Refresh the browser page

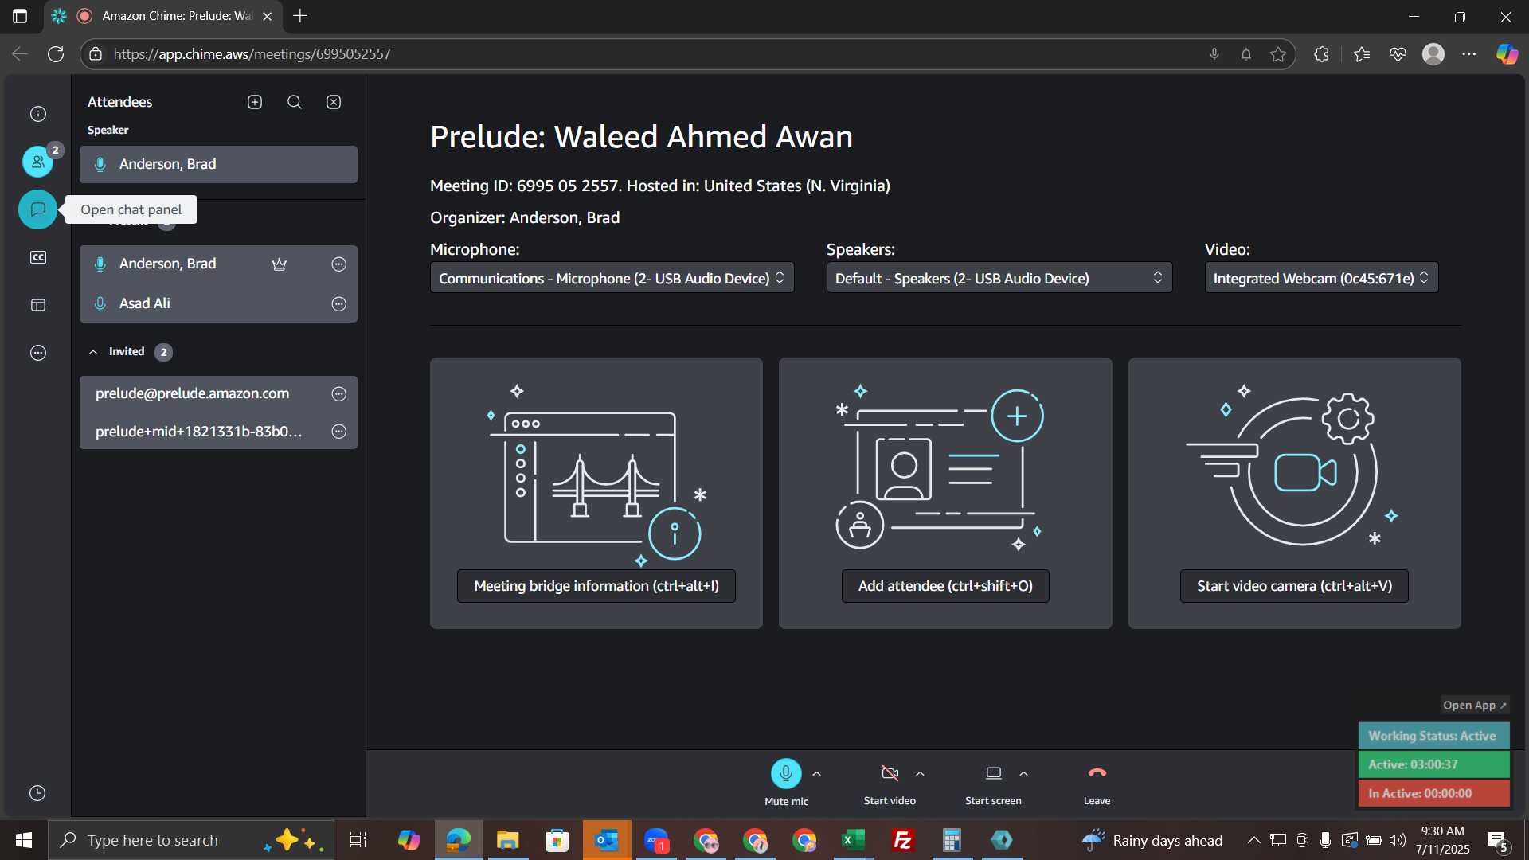pos(56,54)
